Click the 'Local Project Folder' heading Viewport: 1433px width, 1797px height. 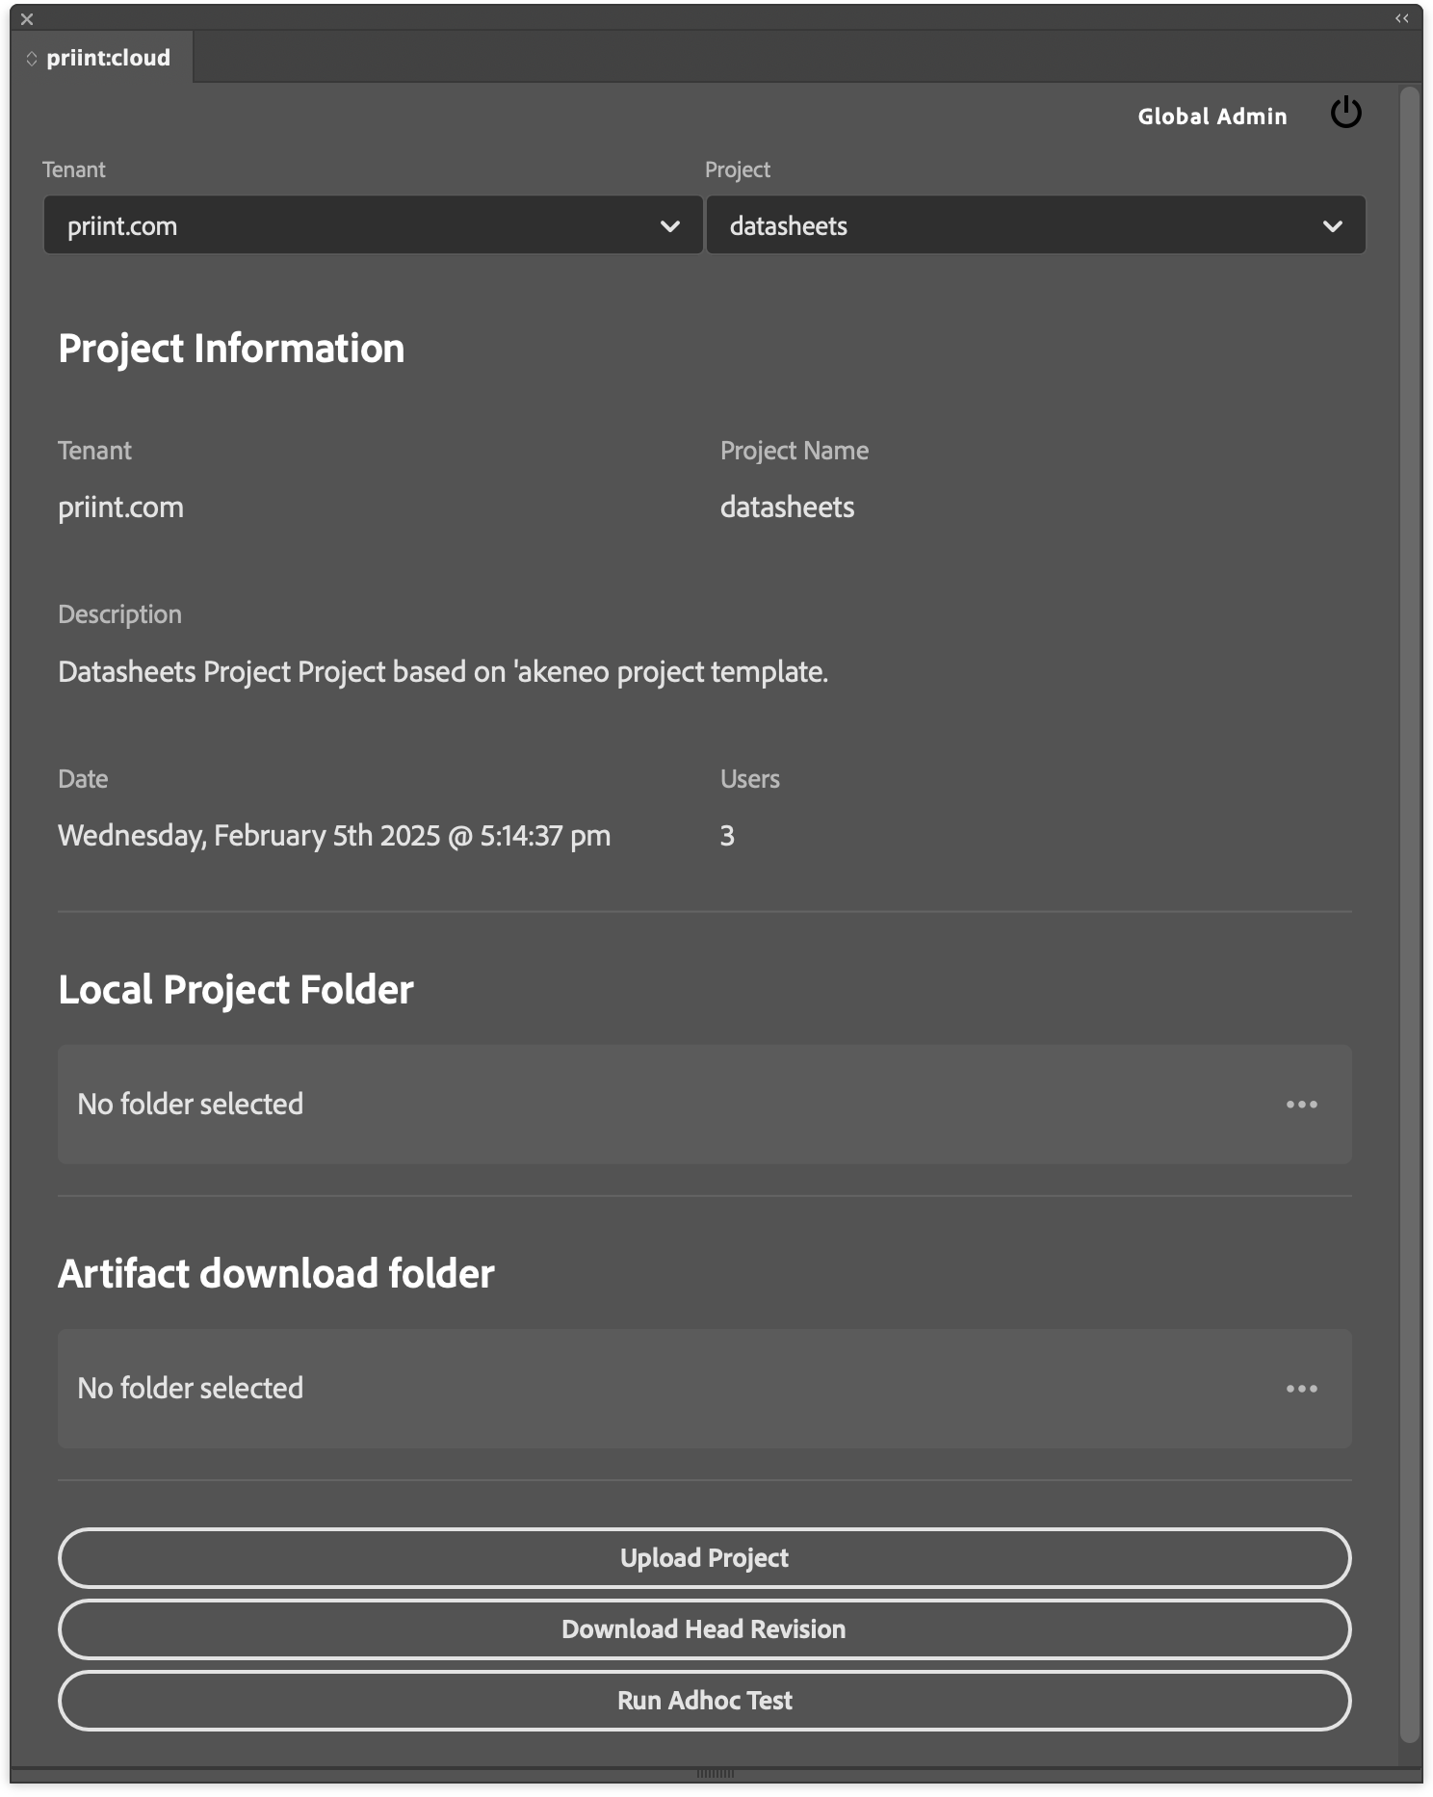pyautogui.click(x=236, y=990)
